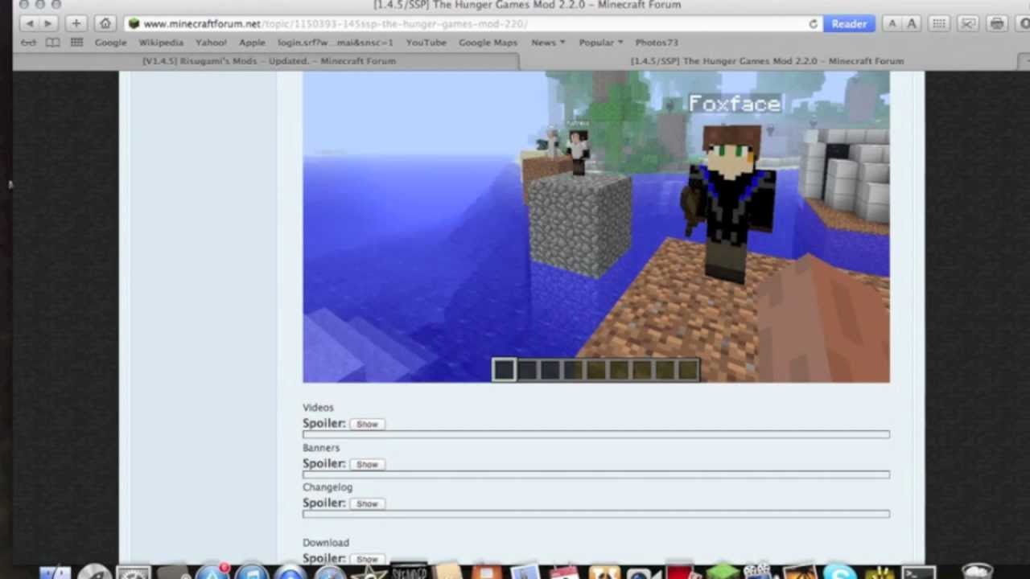1030x579 pixels.
Task: Switch to Risugami's Mods tab
Action: (269, 61)
